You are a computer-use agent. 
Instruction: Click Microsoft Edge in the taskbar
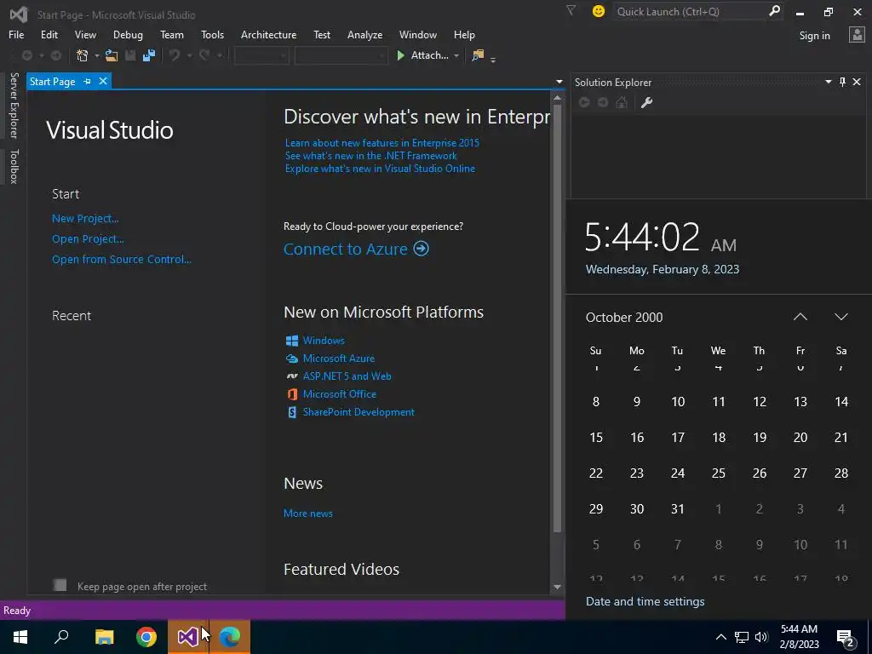(x=230, y=637)
